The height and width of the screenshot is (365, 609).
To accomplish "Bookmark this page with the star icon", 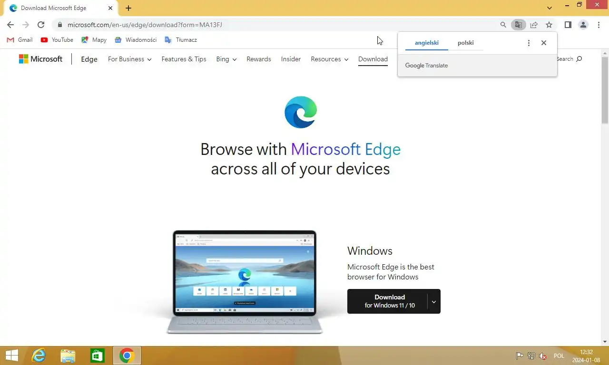I will (549, 25).
